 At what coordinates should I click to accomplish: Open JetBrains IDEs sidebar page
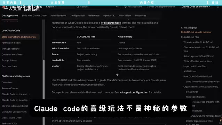pos(9,124)
